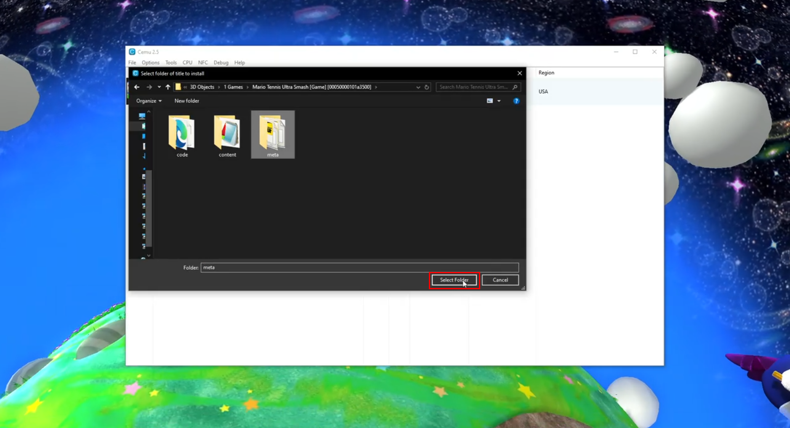This screenshot has width=790, height=428.
Task: Open the NFC menu
Action: pyautogui.click(x=202, y=62)
